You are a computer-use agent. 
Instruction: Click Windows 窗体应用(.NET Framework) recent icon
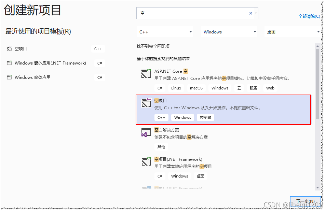click(x=9, y=63)
